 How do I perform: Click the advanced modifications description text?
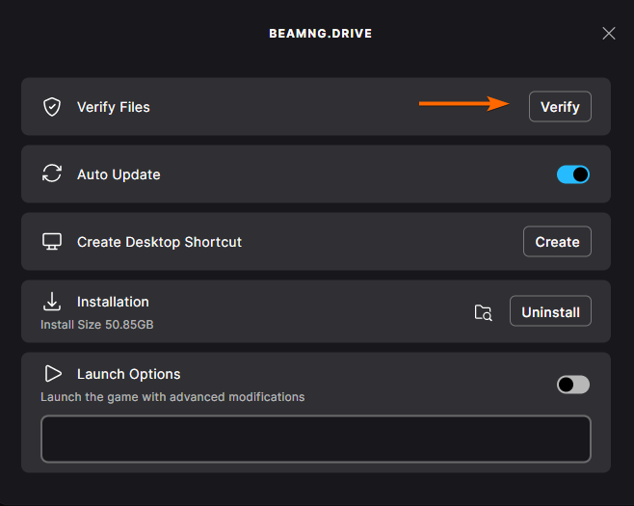click(x=172, y=397)
